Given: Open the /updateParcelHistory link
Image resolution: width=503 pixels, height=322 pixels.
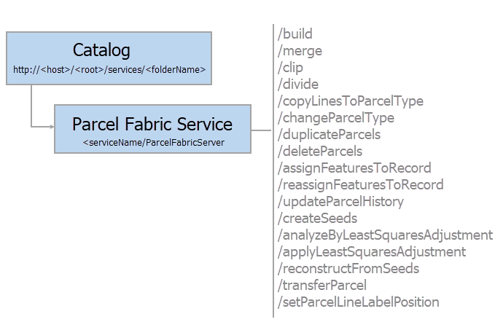Looking at the screenshot, I should click(x=340, y=202).
